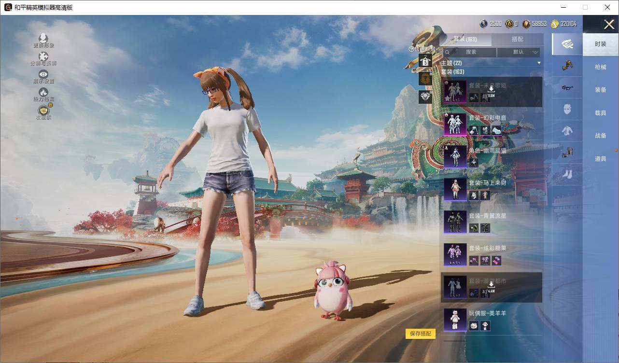
Task: Click the piece icon under 幽雨猫猫
Action: [x=474, y=163]
